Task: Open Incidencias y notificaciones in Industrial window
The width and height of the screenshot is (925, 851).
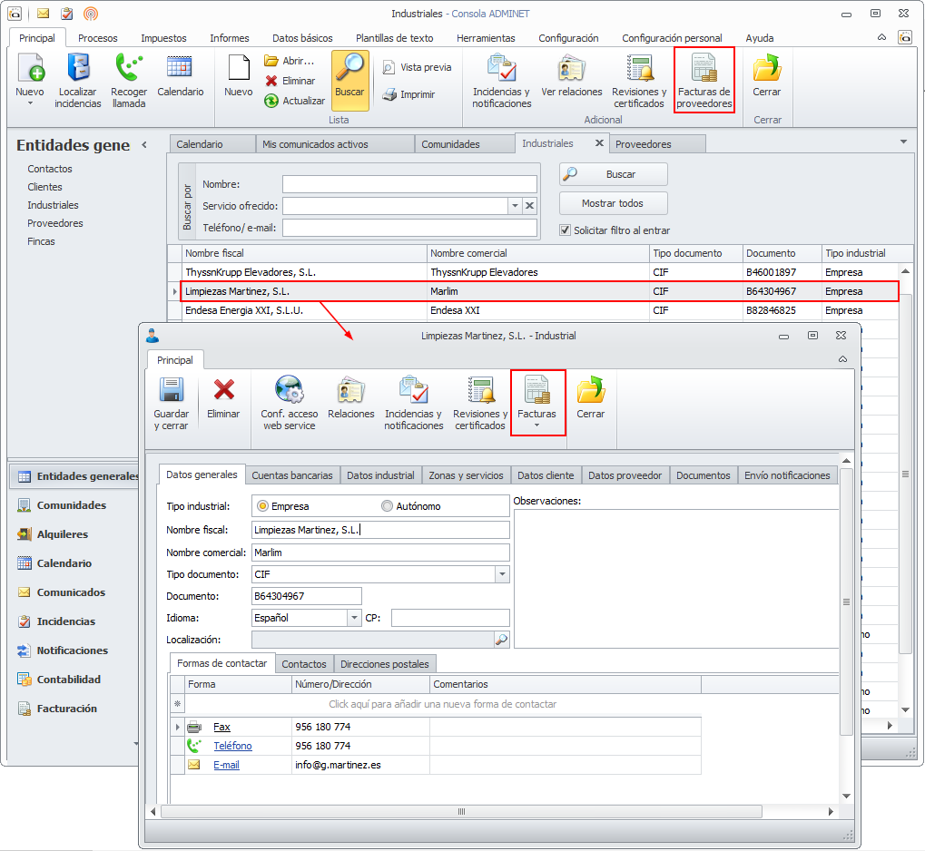Action: [x=414, y=404]
